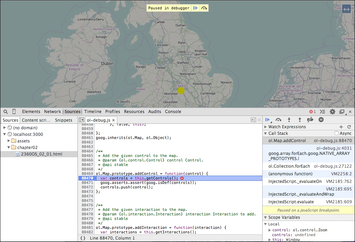Image resolution: width=355 pixels, height=242 pixels.
Task: Enable the Async checkbox in Call Stack
Action: click(336, 133)
